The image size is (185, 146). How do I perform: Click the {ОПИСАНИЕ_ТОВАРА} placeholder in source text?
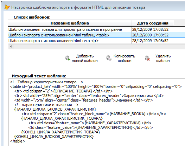73,91
